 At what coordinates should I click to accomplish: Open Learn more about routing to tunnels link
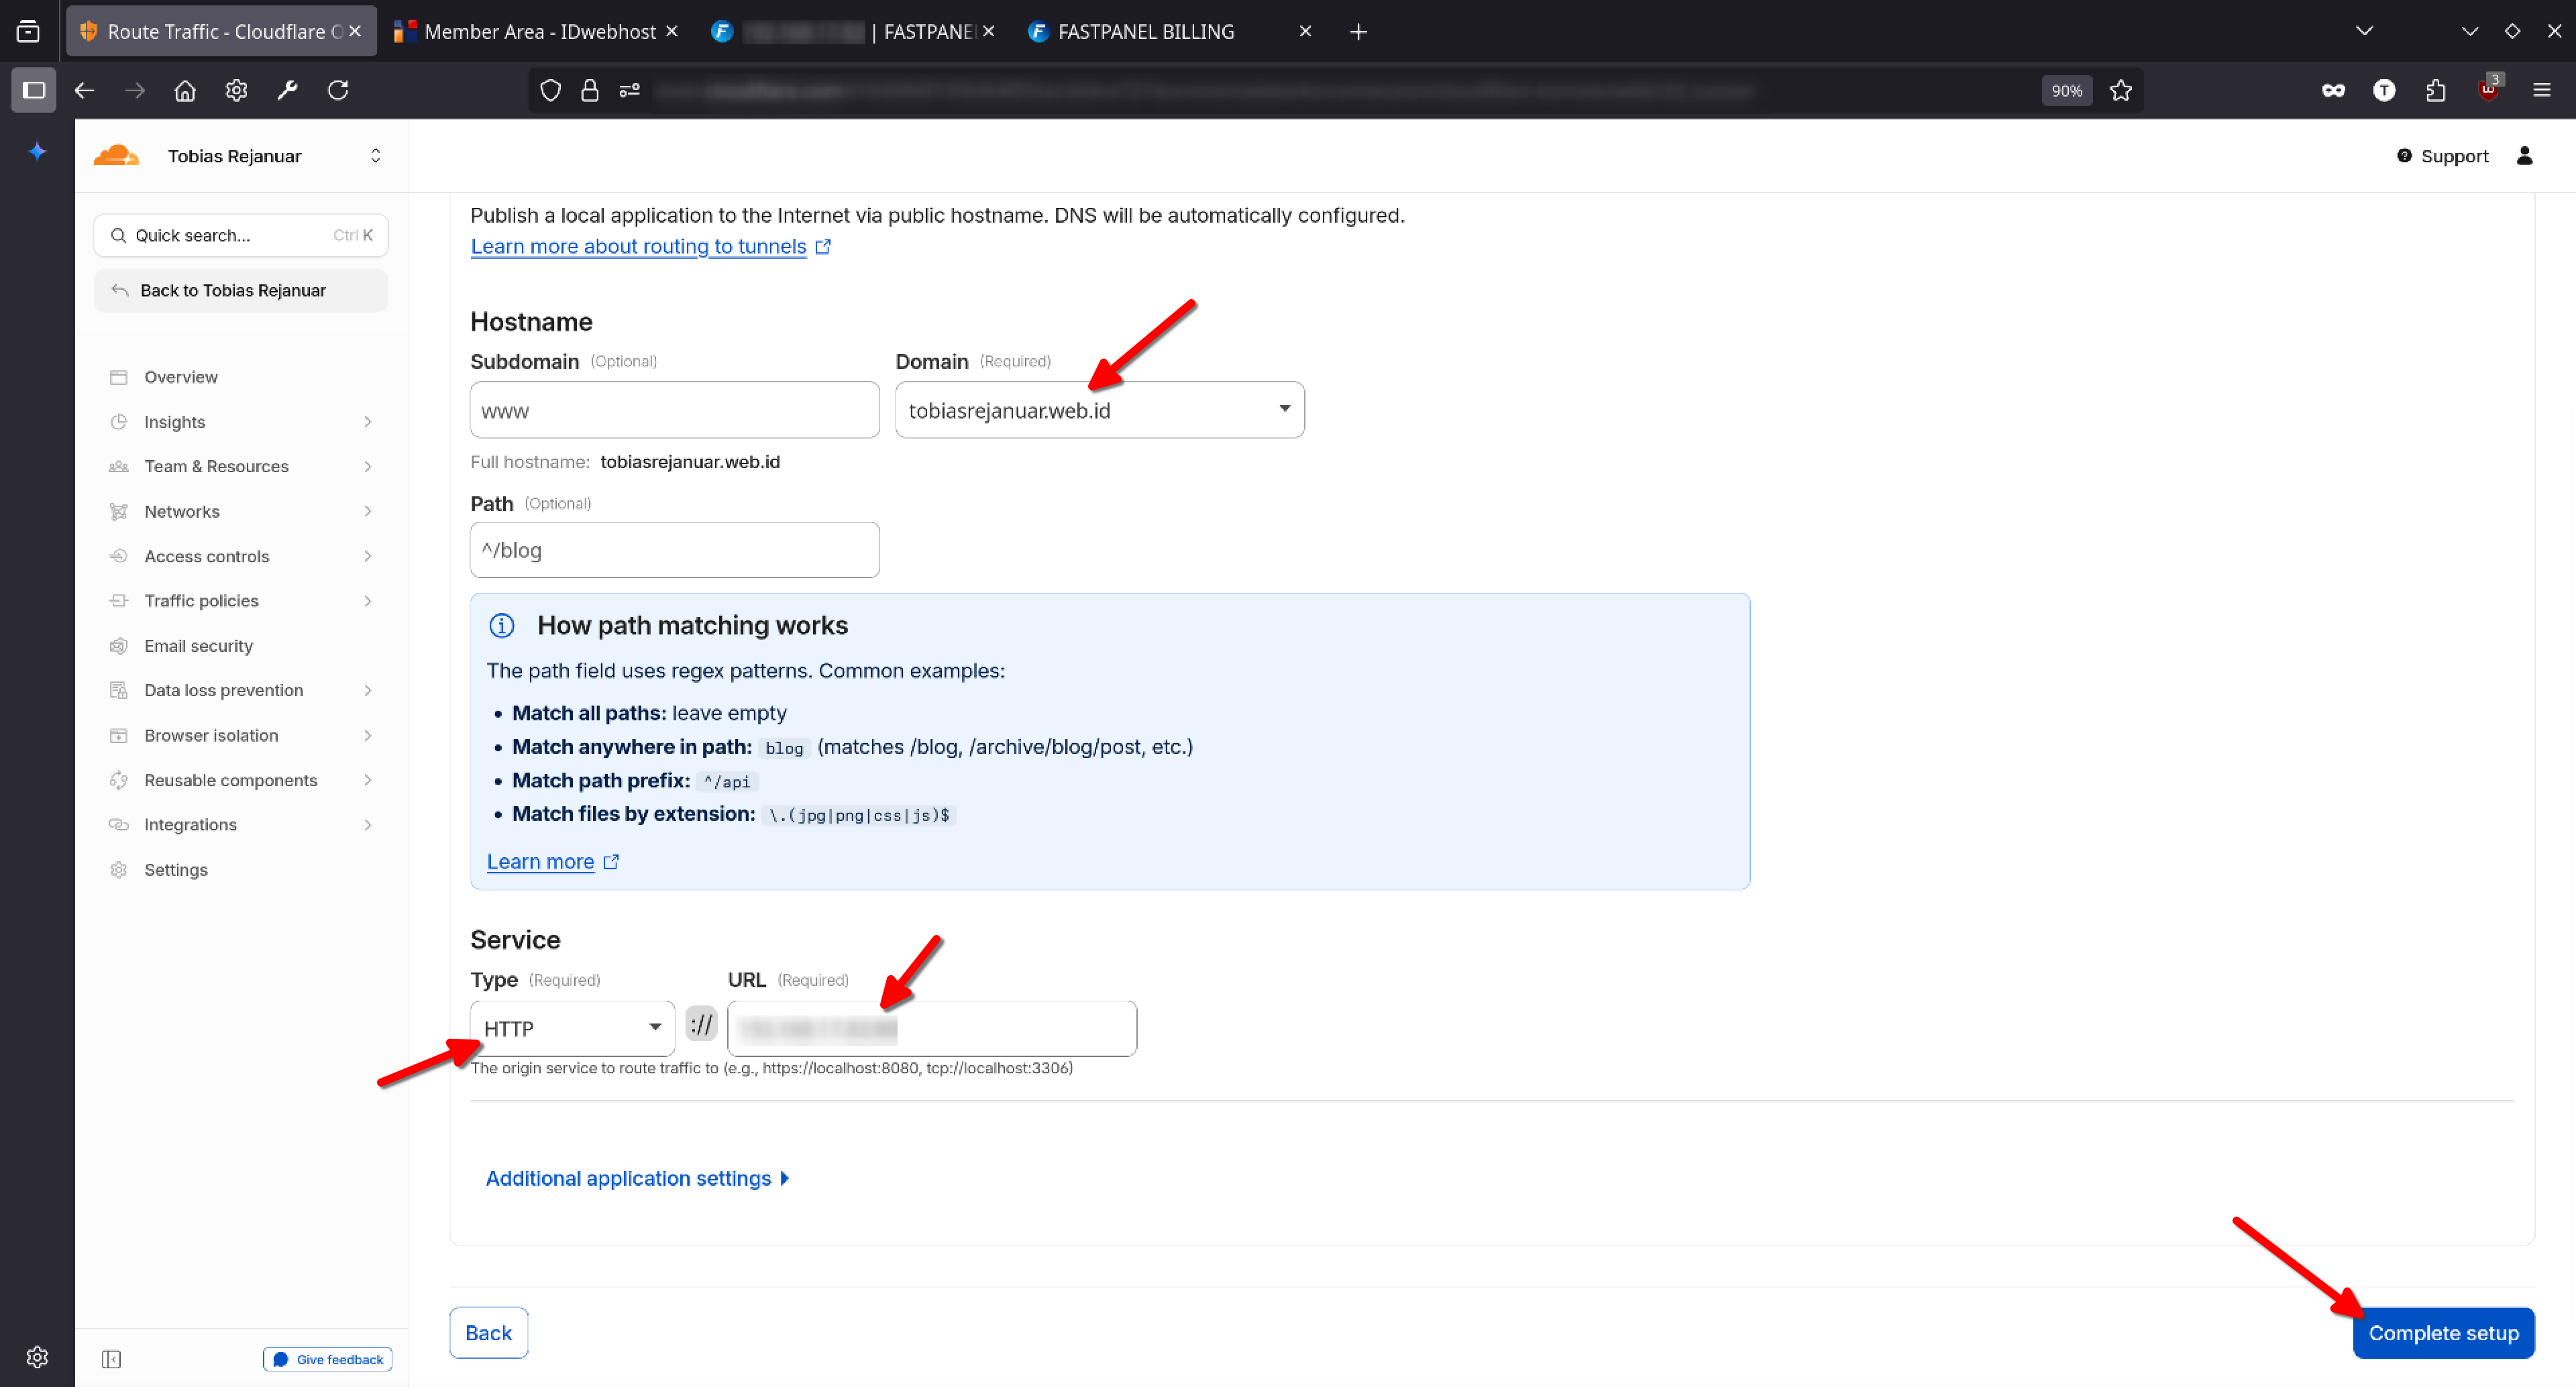tap(638, 247)
